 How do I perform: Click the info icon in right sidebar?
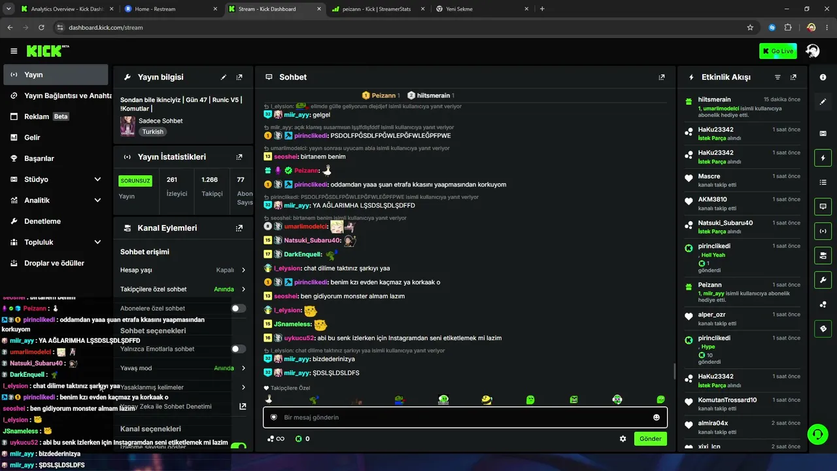823,77
